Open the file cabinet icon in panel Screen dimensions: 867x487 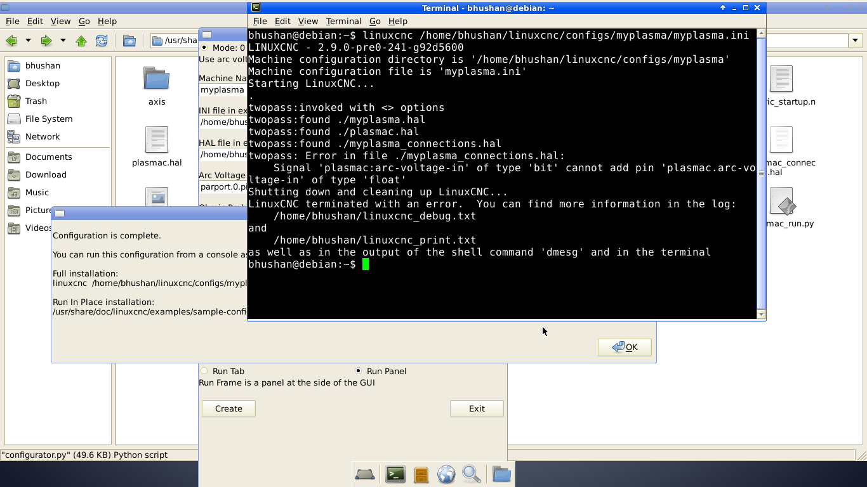421,474
